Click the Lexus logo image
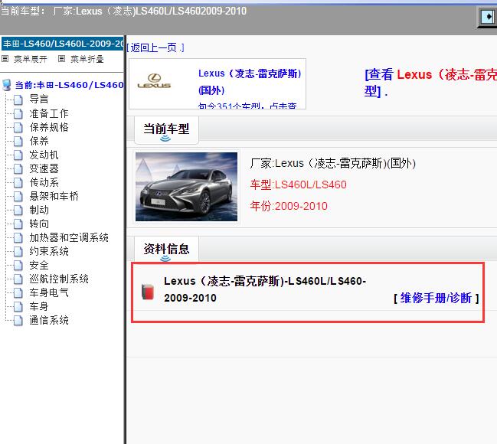Viewport: 497px width, 444px height. 155,81
